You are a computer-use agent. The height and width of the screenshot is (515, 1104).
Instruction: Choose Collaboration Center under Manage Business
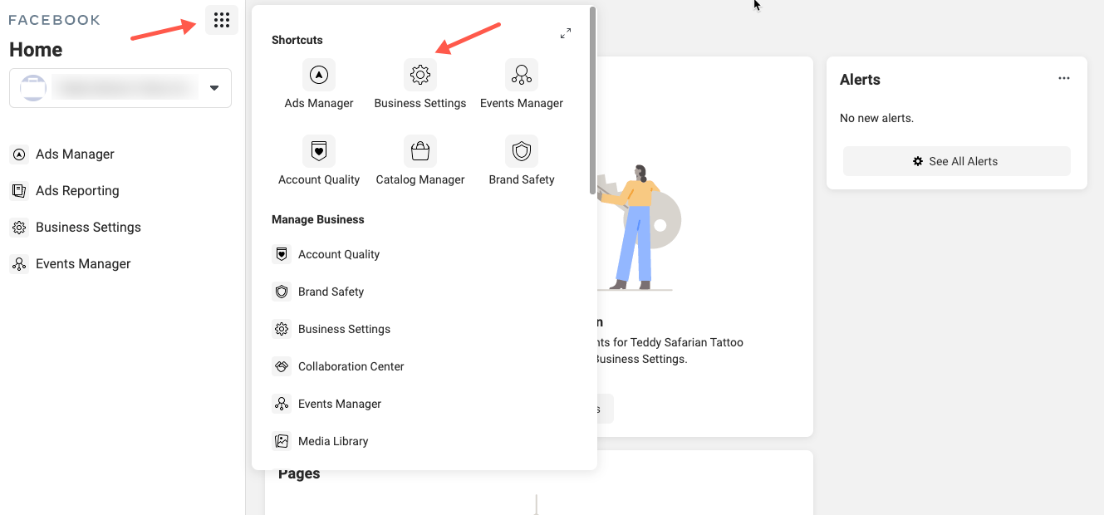pos(351,366)
